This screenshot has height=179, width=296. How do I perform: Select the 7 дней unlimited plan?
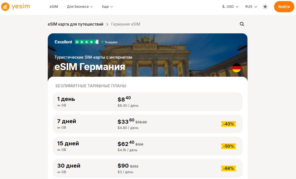click(147, 124)
